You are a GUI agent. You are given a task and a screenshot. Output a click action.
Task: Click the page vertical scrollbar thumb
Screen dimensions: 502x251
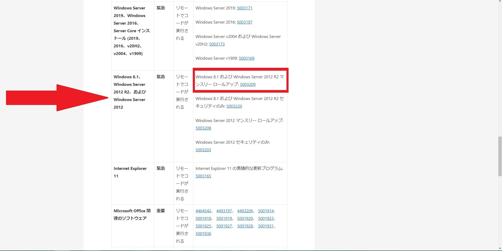coord(500,156)
